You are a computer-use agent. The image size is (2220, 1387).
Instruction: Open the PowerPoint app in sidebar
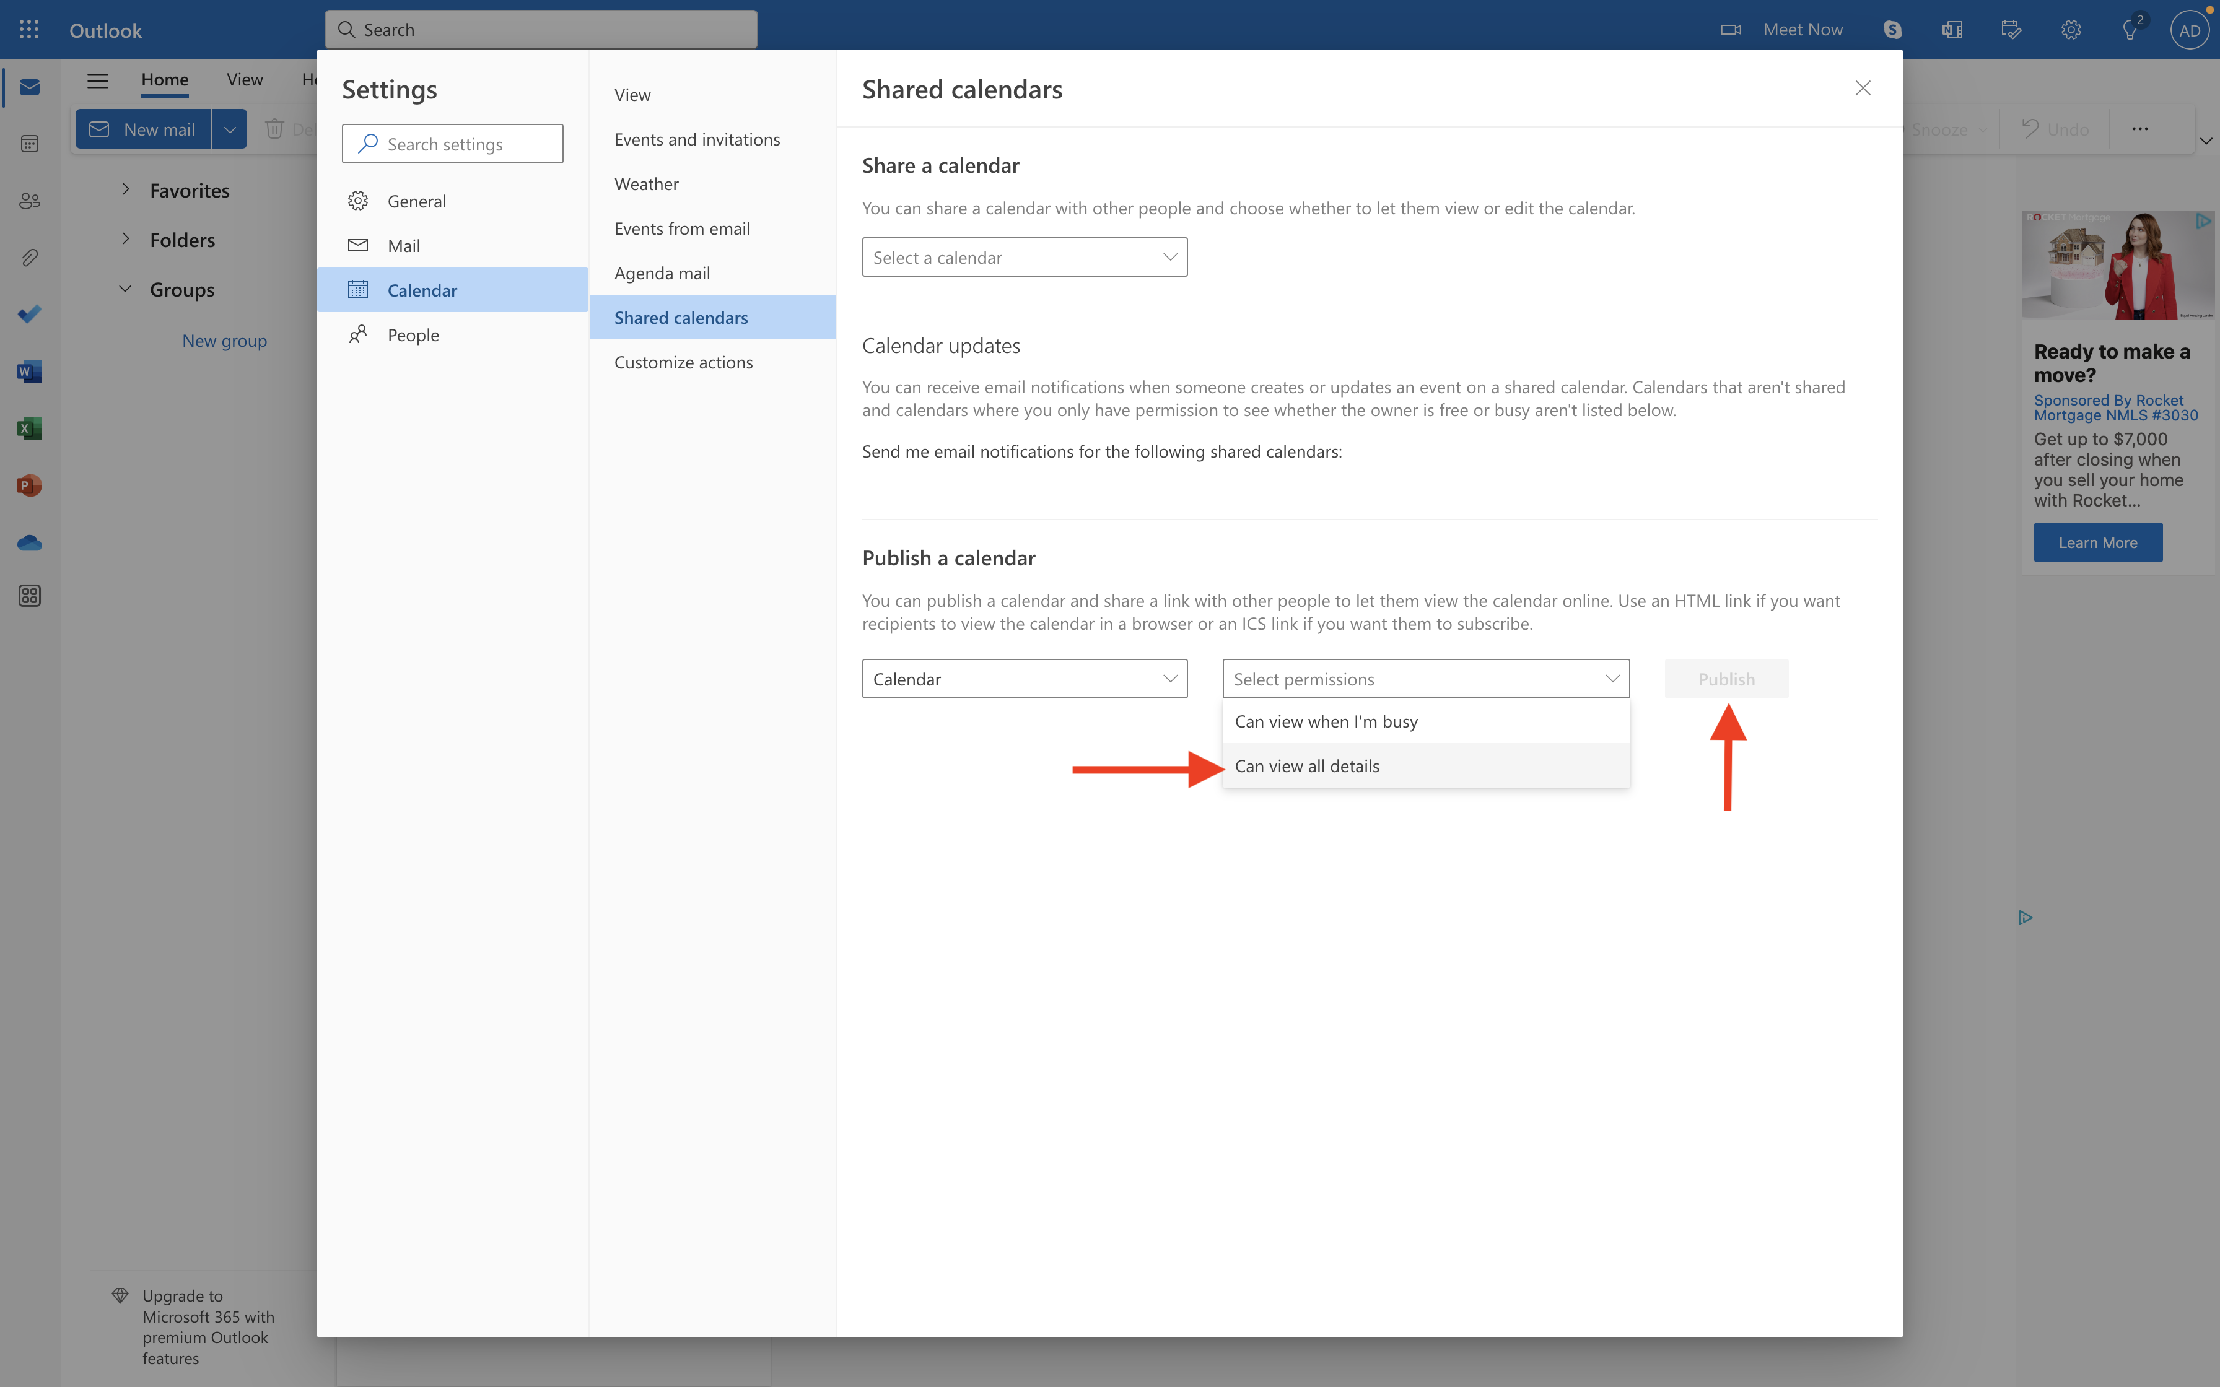click(29, 485)
